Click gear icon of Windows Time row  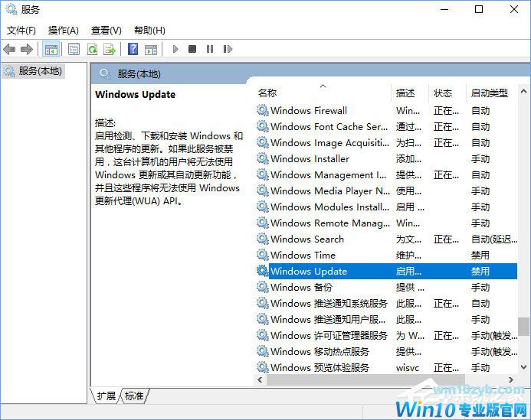263,255
